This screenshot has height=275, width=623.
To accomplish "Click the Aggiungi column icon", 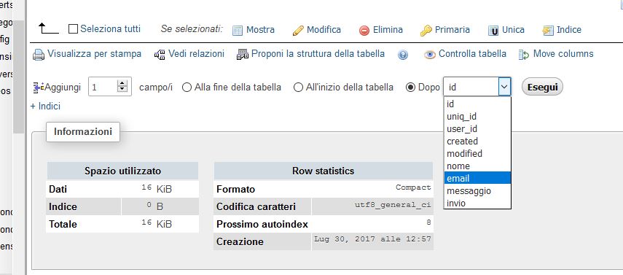I will 39,88.
